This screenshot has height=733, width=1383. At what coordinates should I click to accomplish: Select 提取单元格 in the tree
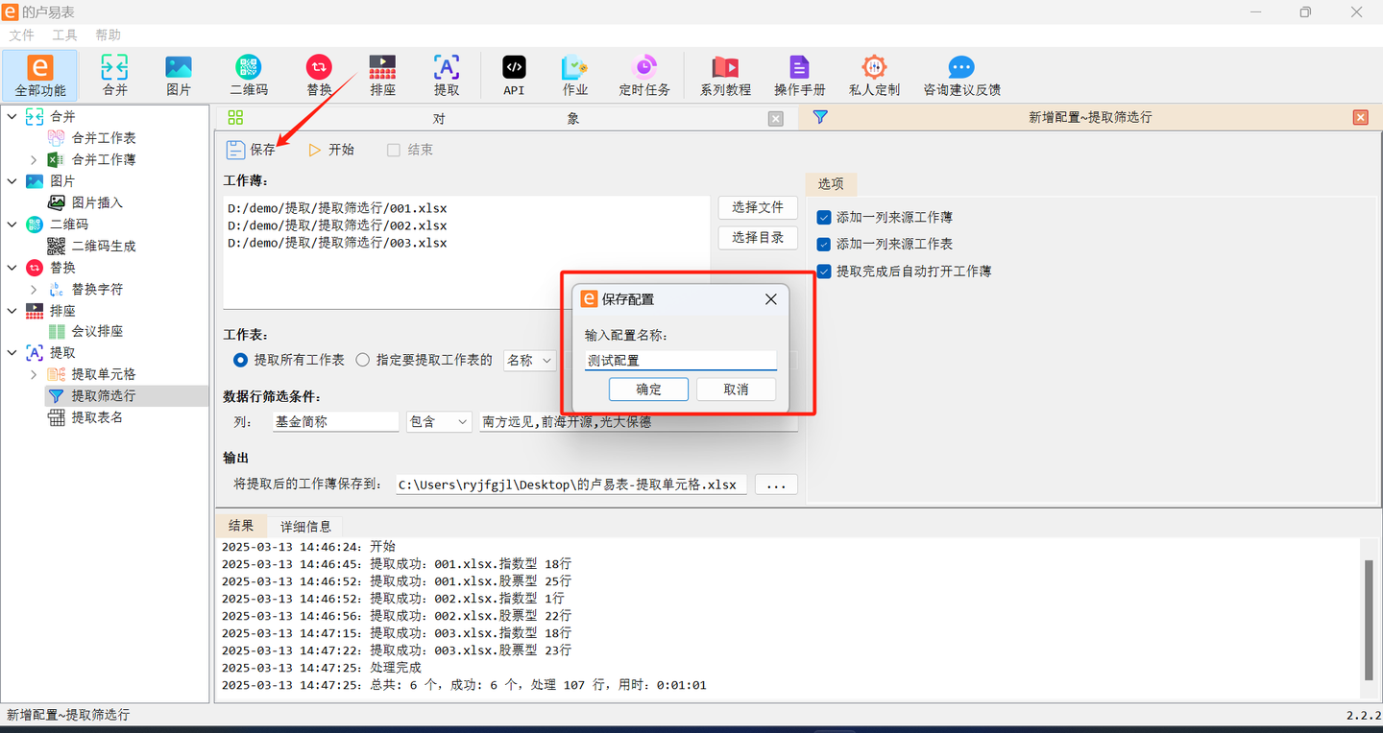[104, 374]
